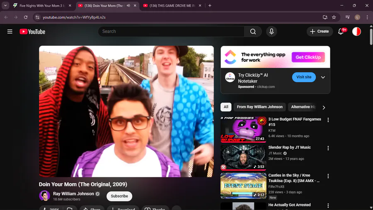Viewport: 373px width, 210px height.
Task: Open Ray William Johnson channel name link
Action: pyautogui.click(x=73, y=193)
